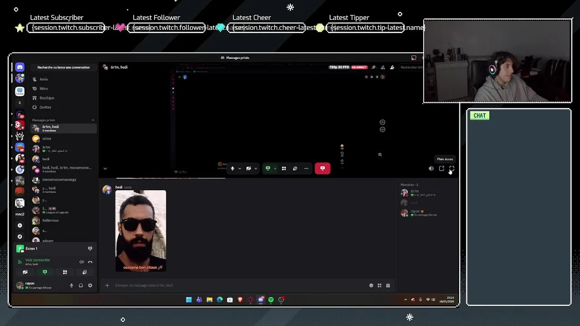The image size is (580, 326).
Task: Deafen audio with headphones icon
Action: (x=81, y=285)
